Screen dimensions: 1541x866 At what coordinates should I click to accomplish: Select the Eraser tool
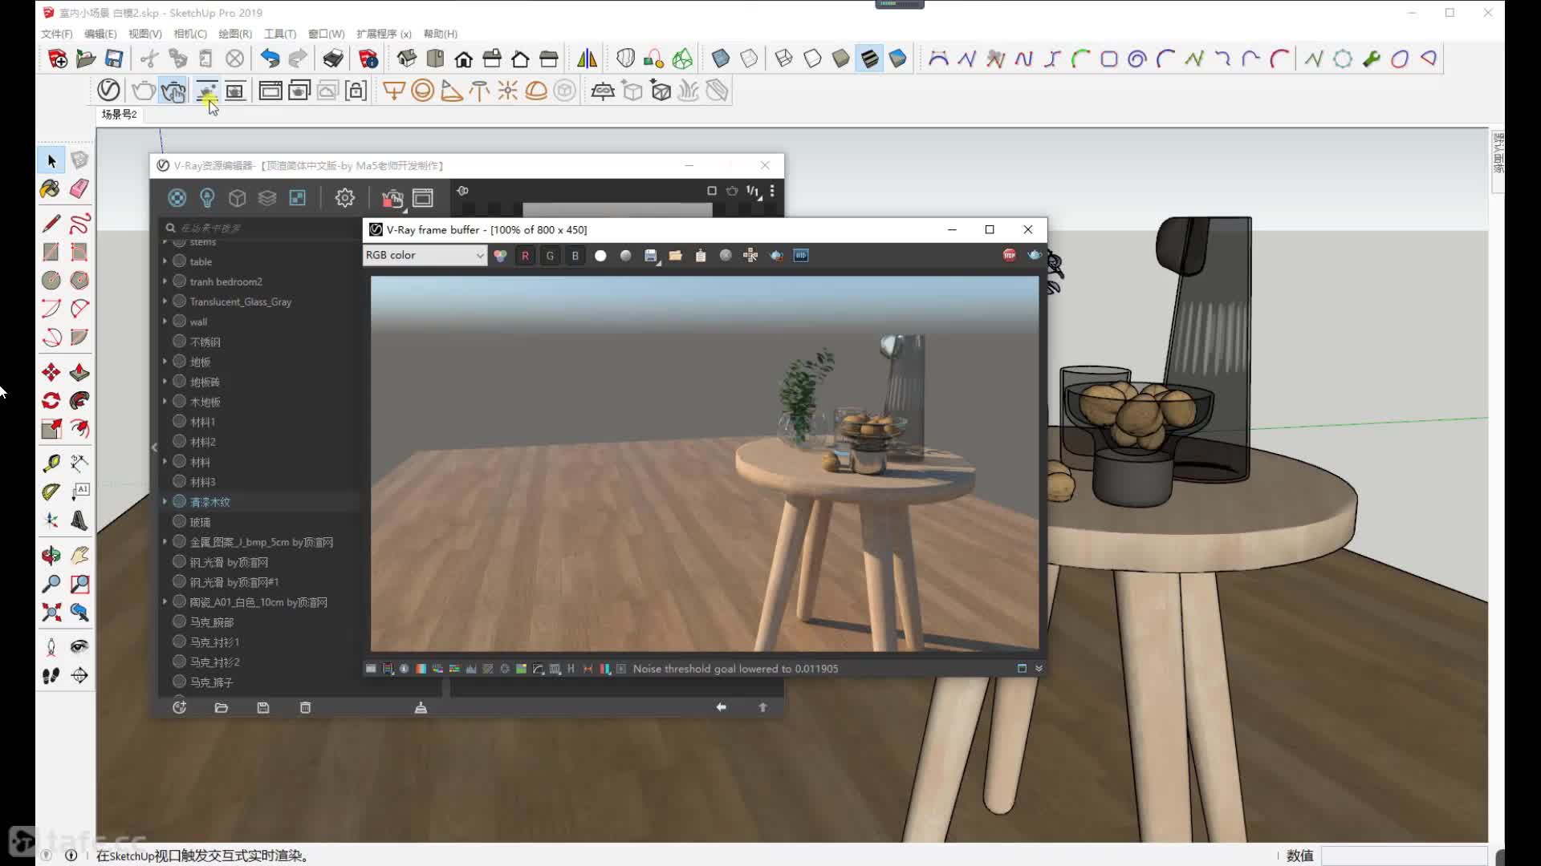[x=79, y=189]
